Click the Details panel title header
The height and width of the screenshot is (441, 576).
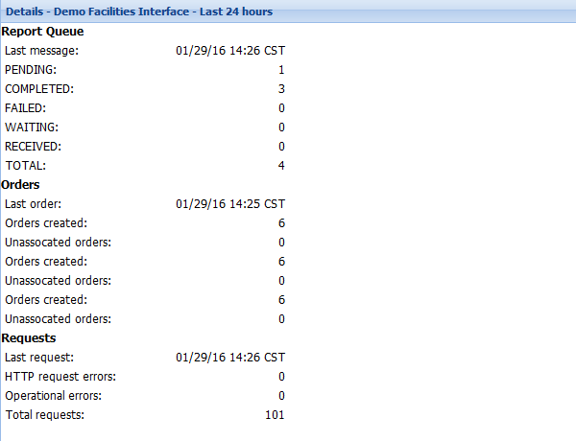139,12
